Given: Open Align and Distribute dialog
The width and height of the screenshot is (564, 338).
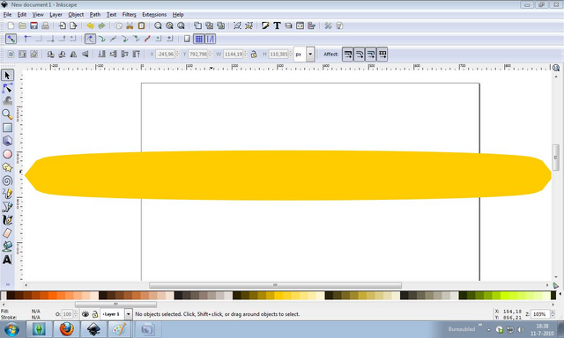Looking at the screenshot, I should [311, 26].
